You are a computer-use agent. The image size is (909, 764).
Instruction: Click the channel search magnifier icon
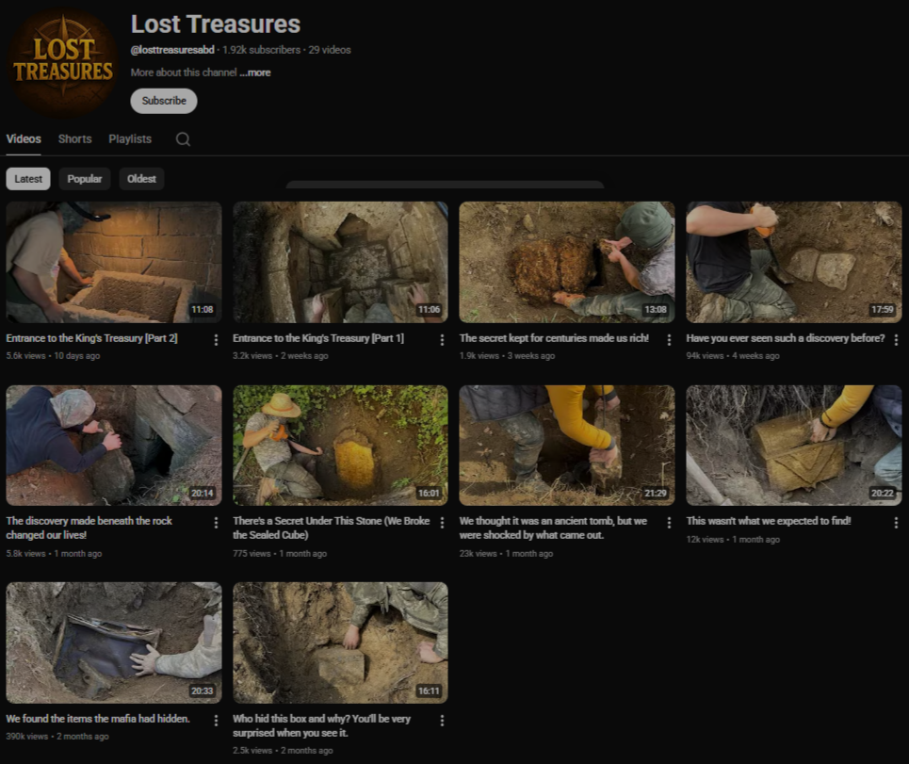(x=183, y=139)
